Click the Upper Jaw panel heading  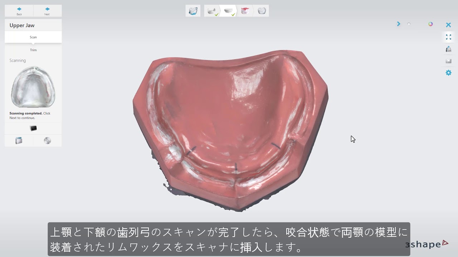click(22, 25)
